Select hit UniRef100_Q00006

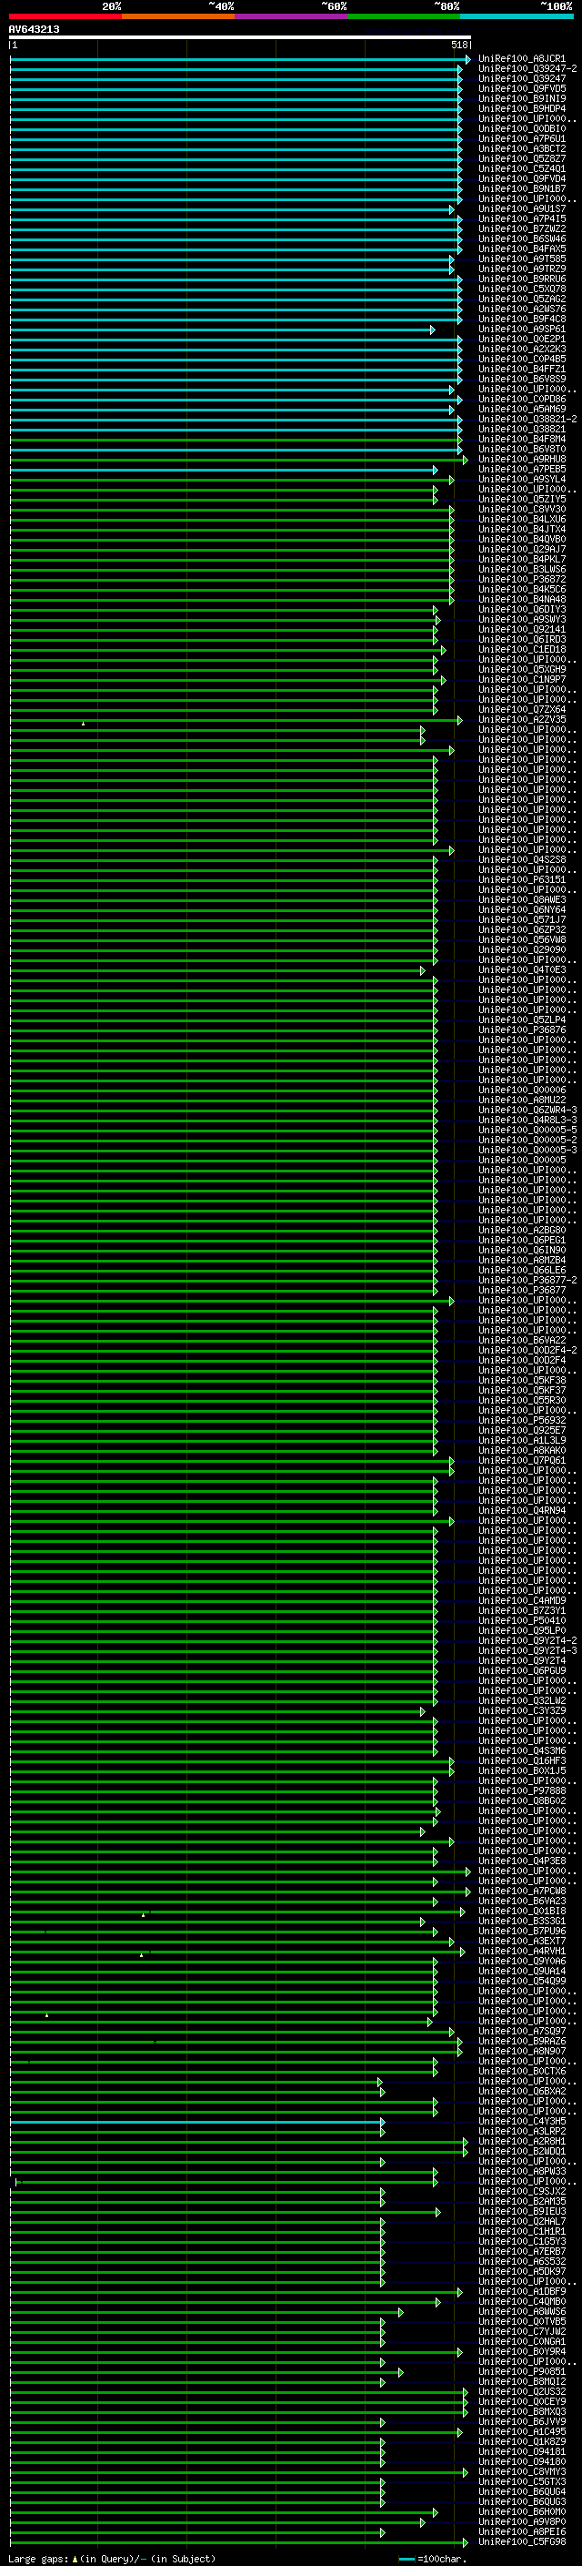pos(521,1090)
